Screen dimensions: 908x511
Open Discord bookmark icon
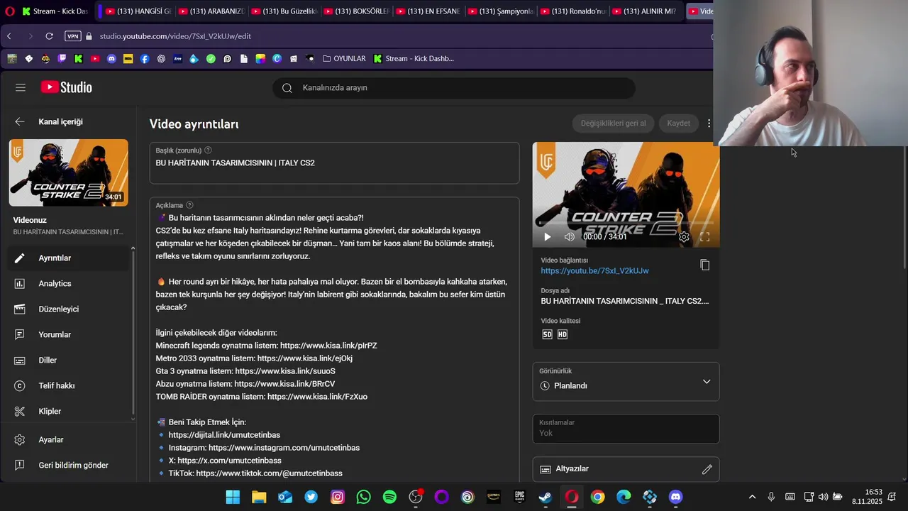[111, 59]
